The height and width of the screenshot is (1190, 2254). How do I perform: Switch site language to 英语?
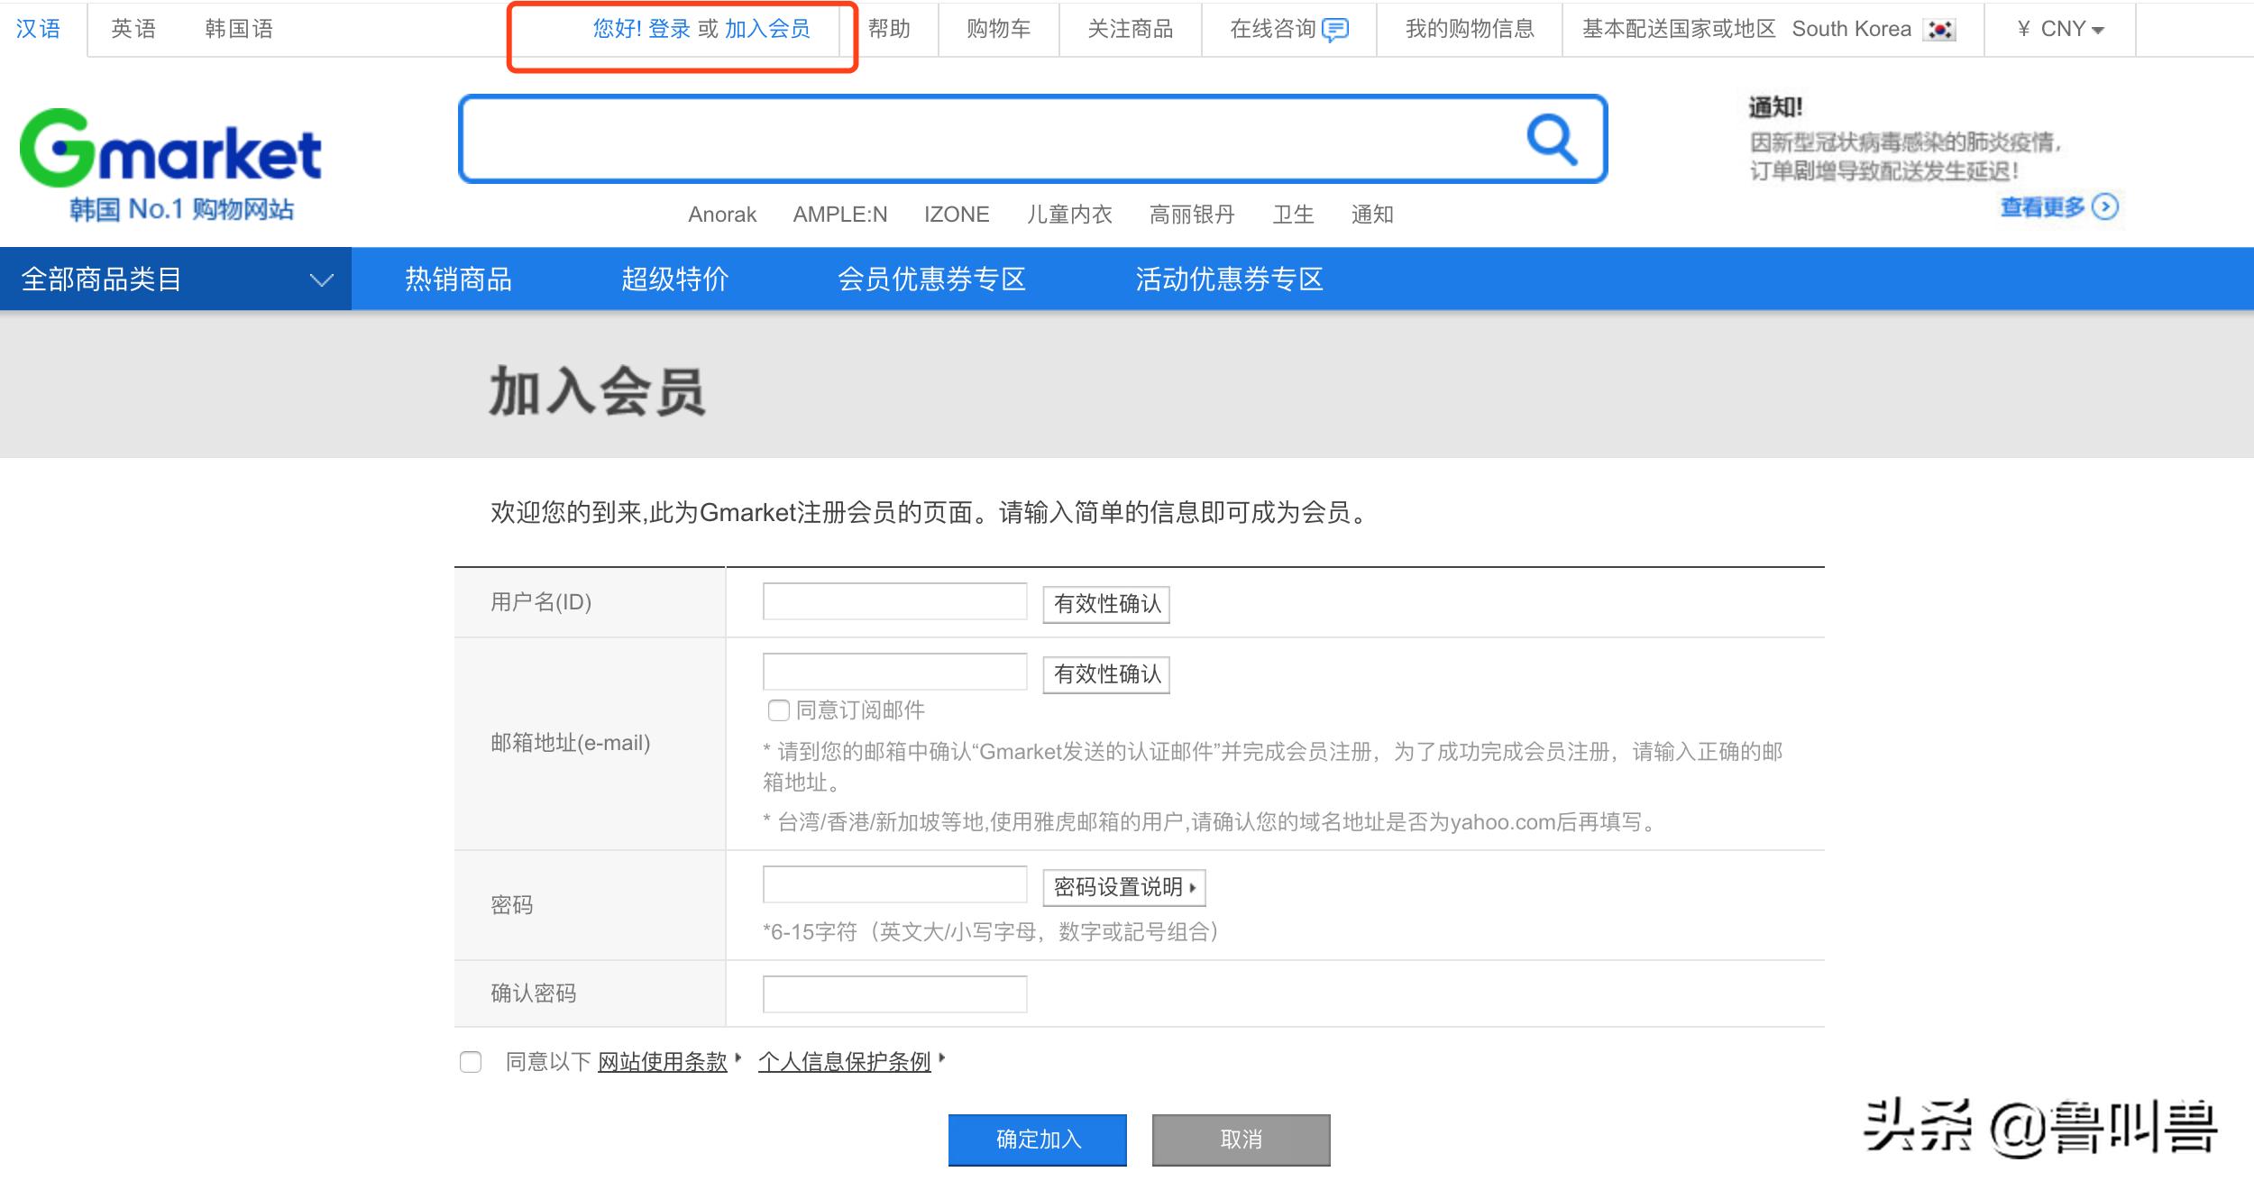(x=133, y=28)
